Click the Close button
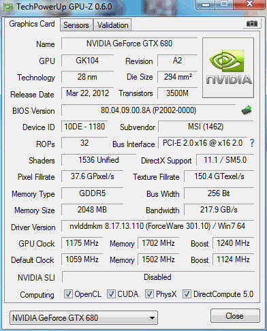This screenshot has height=331, width=267. click(x=235, y=316)
